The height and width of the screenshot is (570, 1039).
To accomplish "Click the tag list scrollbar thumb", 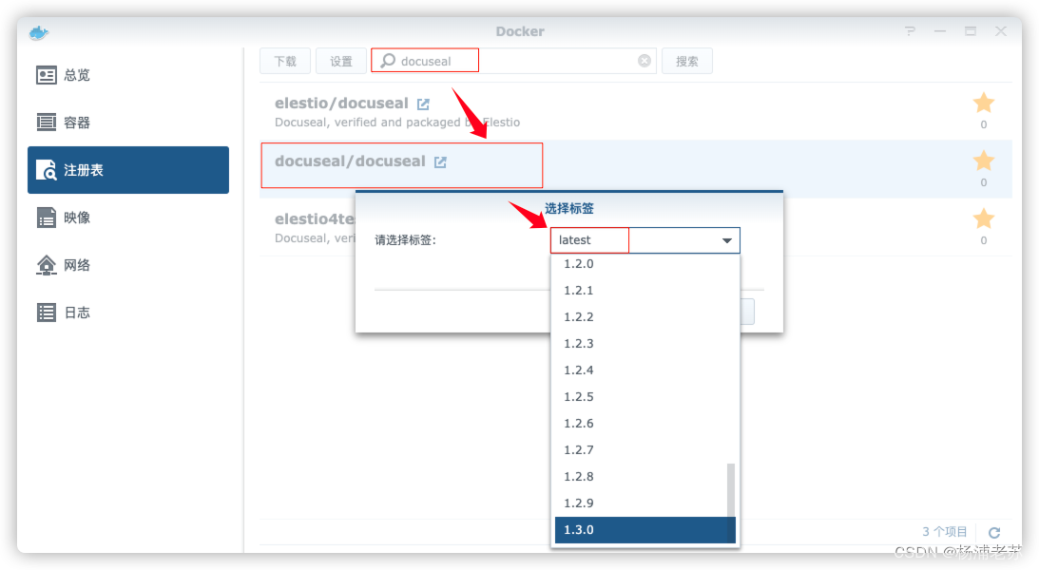I will tap(731, 503).
